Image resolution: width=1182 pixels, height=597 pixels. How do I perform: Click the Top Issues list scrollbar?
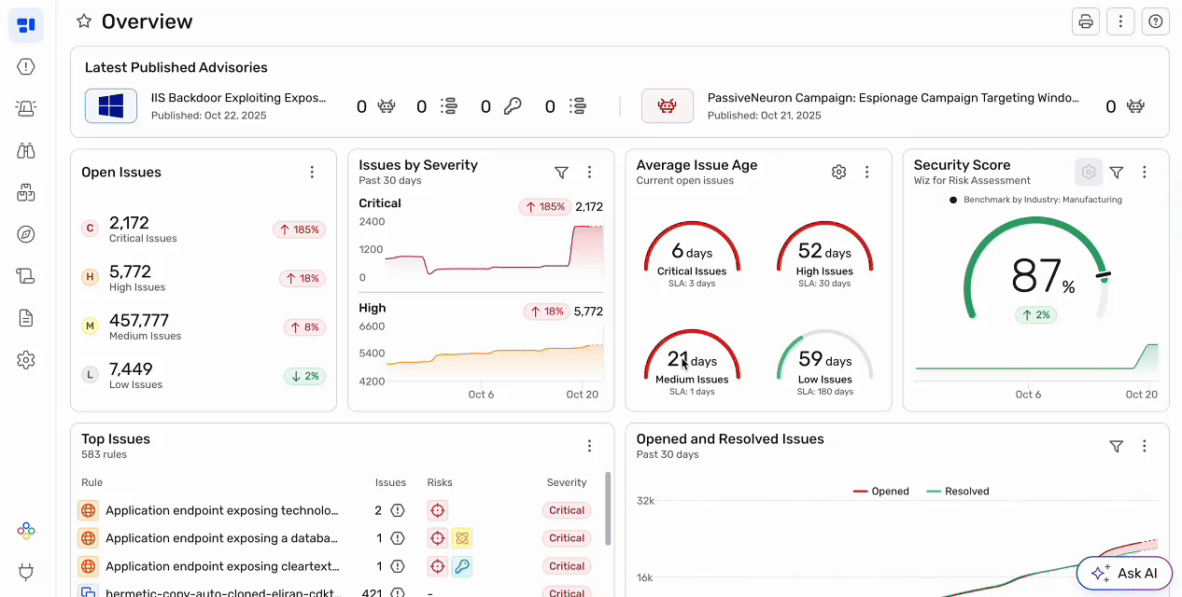pos(609,507)
